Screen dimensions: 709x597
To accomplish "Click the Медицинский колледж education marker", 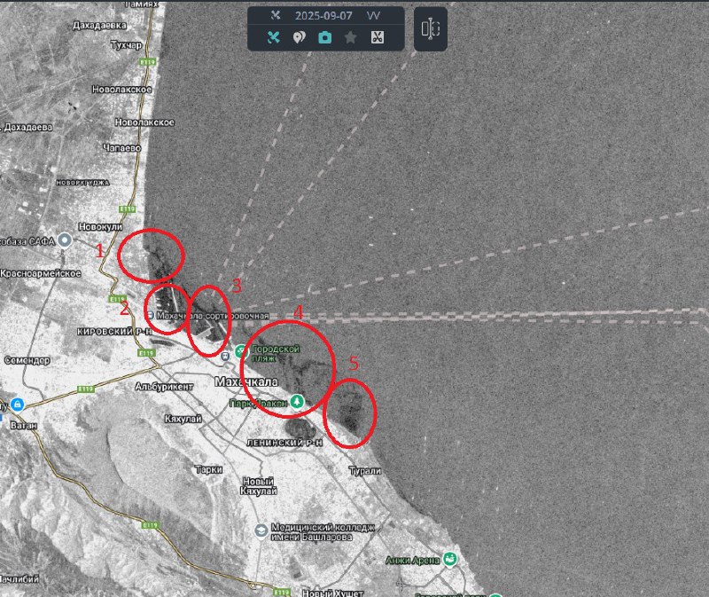I will [x=260, y=530].
